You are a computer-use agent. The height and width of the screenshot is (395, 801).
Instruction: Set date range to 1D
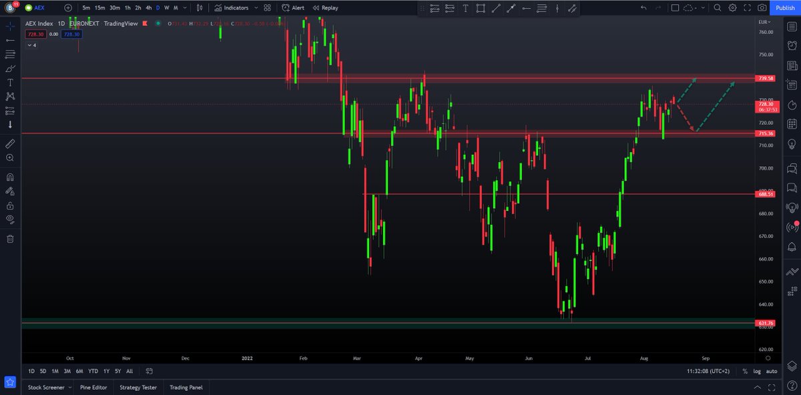(x=32, y=371)
